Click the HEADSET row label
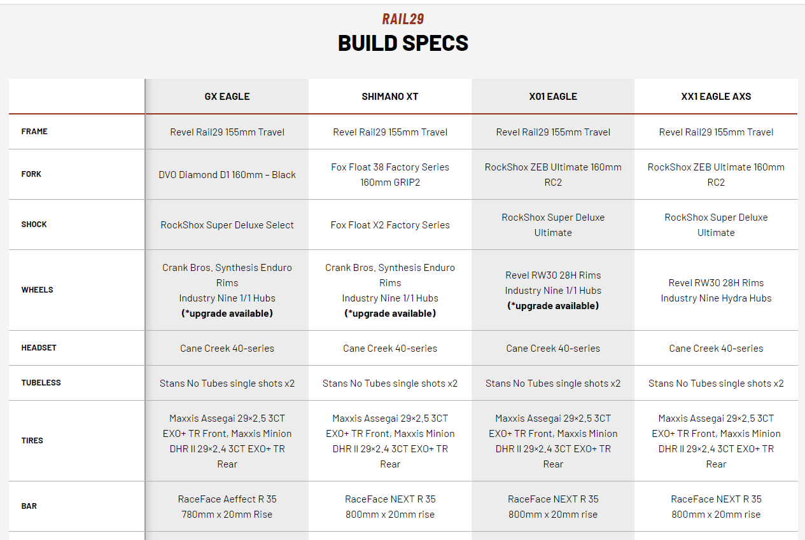The height and width of the screenshot is (540, 805). [x=39, y=348]
